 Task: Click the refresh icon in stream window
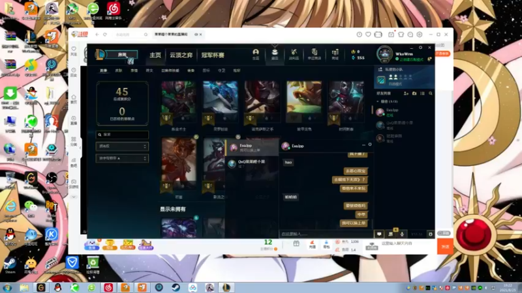point(105,35)
